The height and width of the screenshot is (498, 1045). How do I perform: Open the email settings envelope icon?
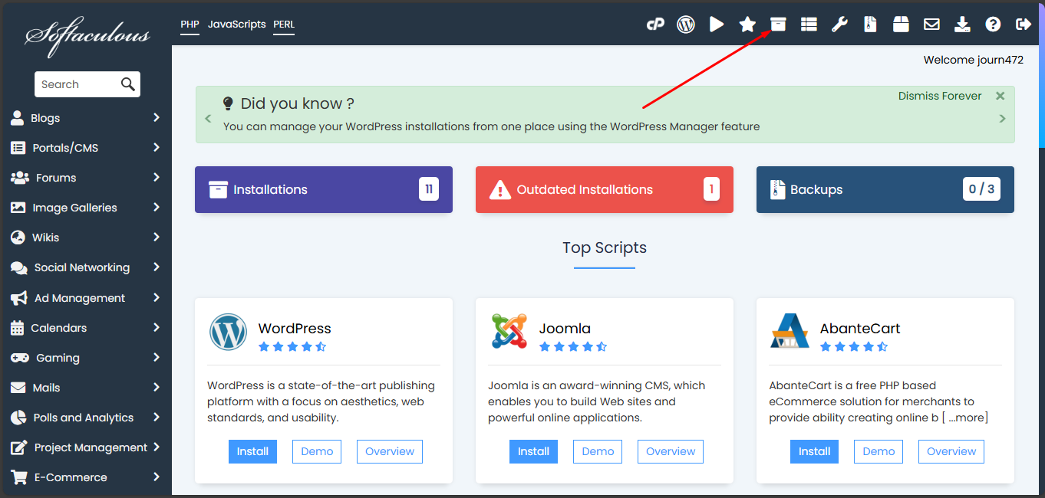931,25
